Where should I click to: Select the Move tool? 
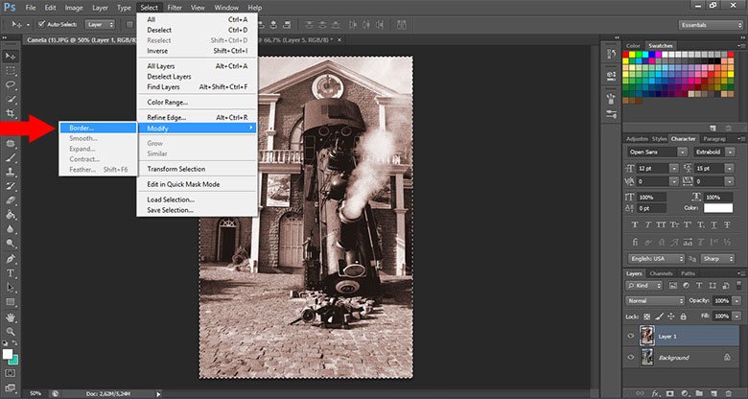point(10,57)
